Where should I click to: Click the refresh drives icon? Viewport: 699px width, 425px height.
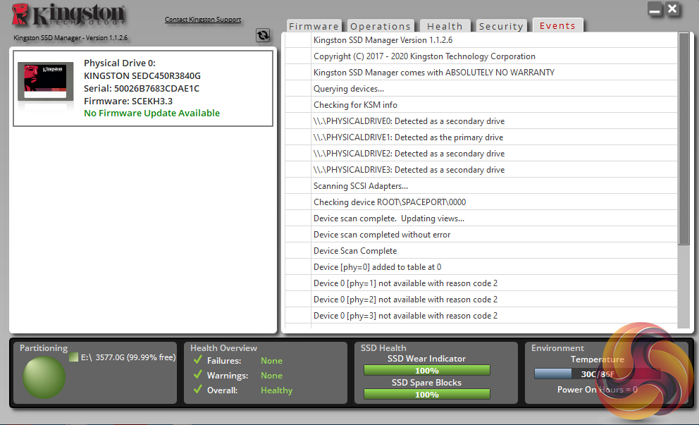pos(263,35)
